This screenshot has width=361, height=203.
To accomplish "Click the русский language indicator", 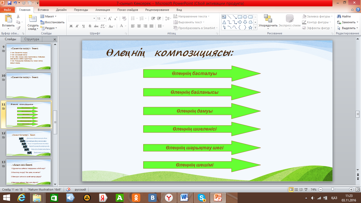I will point(80,190).
